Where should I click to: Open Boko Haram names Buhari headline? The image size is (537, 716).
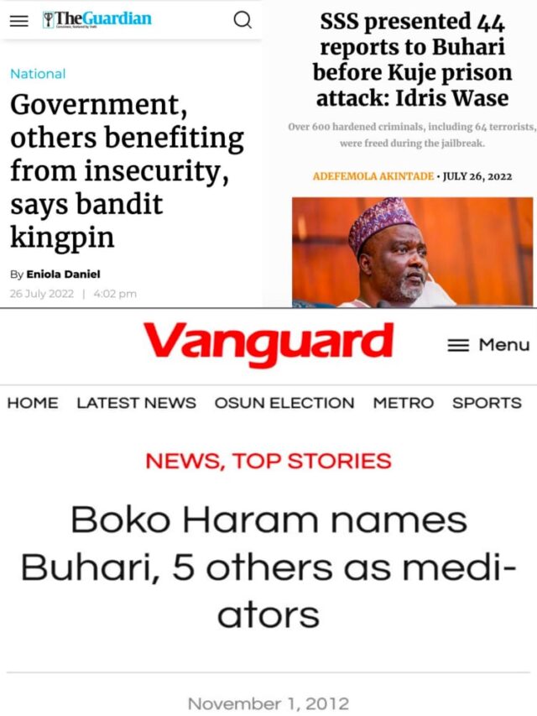268,567
